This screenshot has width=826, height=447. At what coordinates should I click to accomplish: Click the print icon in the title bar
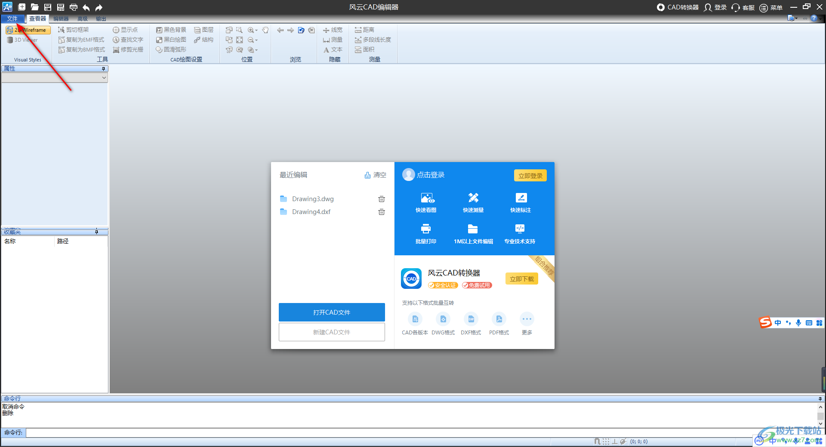(74, 7)
